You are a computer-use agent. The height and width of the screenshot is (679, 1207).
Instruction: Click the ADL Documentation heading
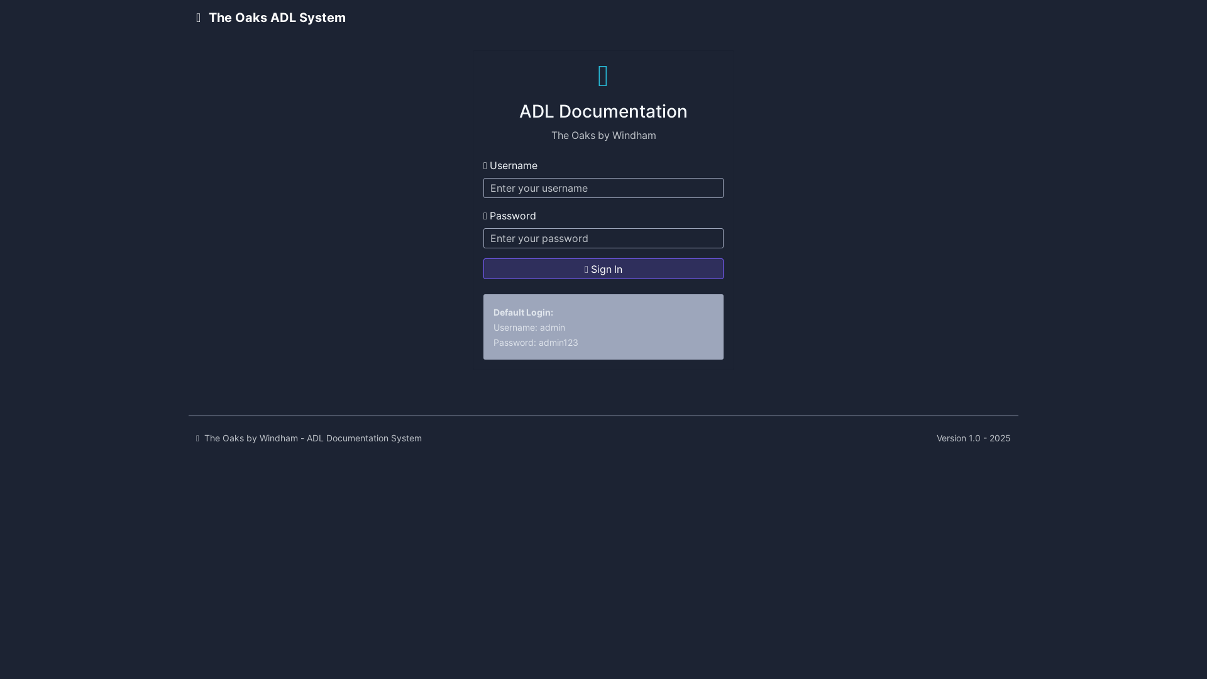[603, 111]
